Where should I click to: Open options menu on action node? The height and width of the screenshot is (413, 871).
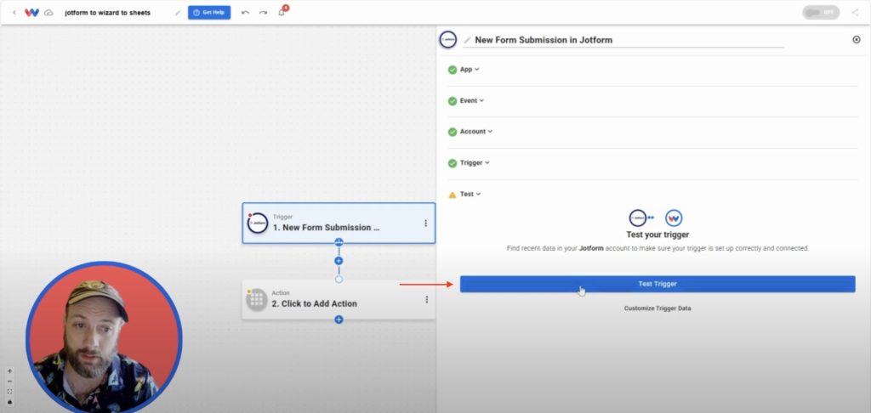tap(427, 299)
